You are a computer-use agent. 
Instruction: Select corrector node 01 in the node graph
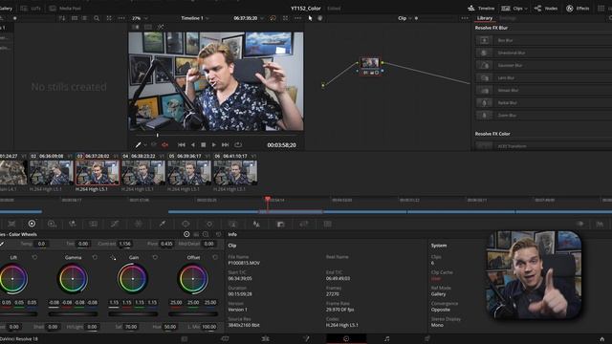click(x=370, y=66)
